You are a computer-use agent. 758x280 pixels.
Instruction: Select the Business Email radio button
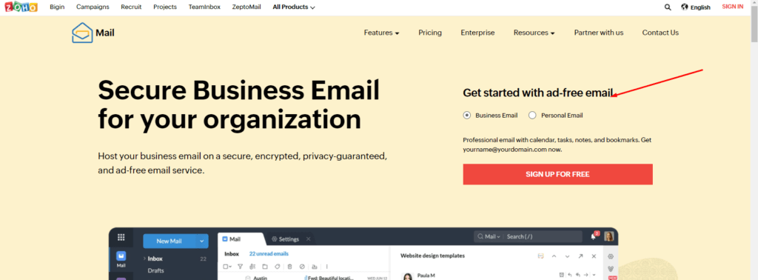[466, 115]
